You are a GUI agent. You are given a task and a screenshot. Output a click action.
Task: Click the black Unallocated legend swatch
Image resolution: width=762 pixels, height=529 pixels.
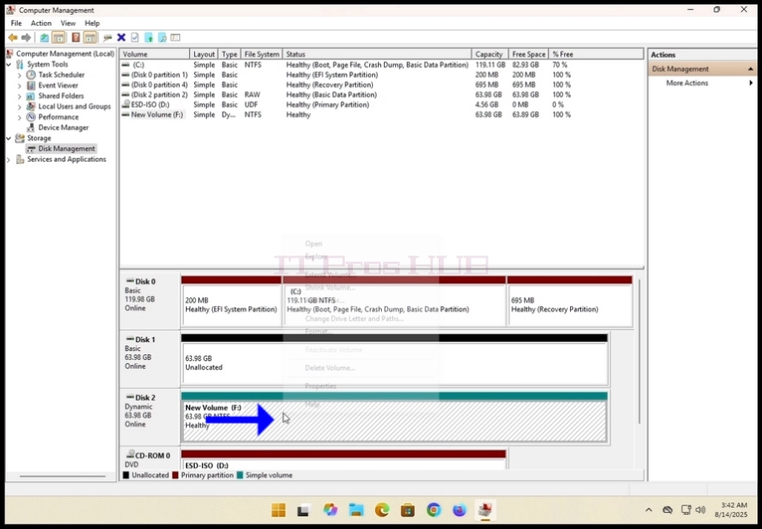126,475
